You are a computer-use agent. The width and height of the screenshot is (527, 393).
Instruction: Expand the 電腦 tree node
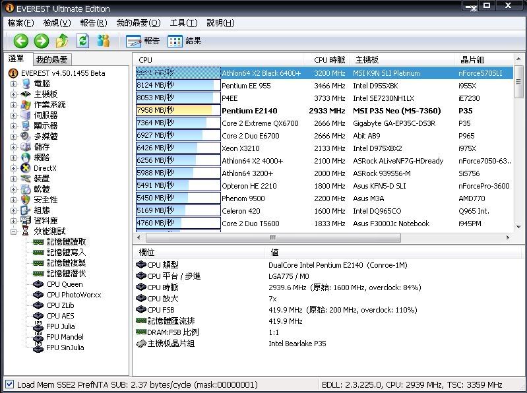(x=13, y=84)
